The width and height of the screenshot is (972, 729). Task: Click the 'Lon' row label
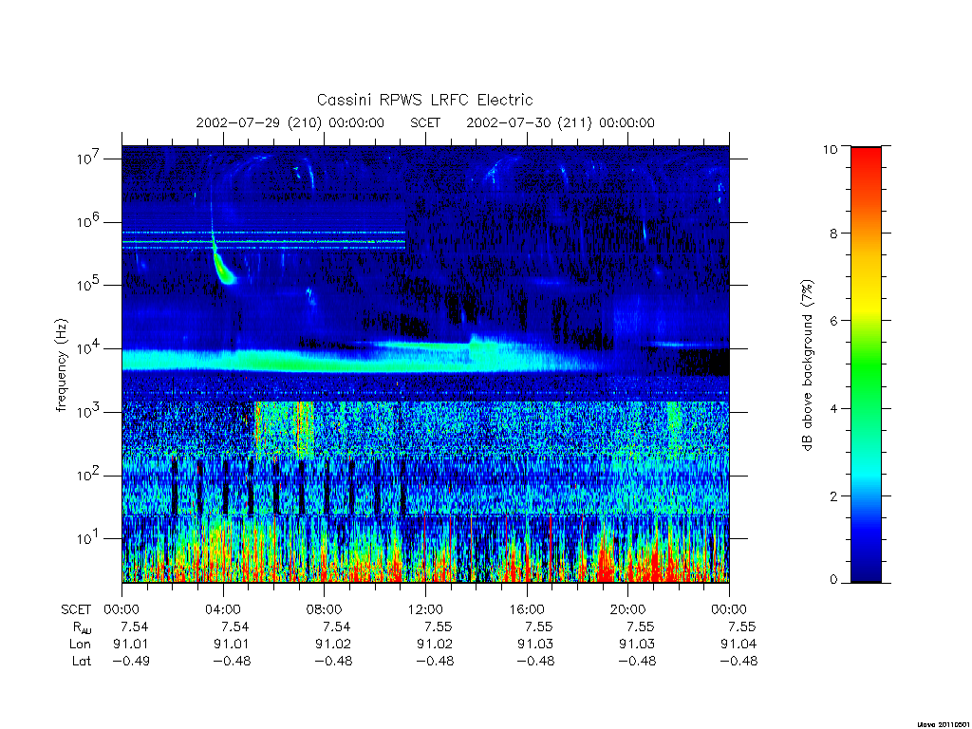[80, 645]
